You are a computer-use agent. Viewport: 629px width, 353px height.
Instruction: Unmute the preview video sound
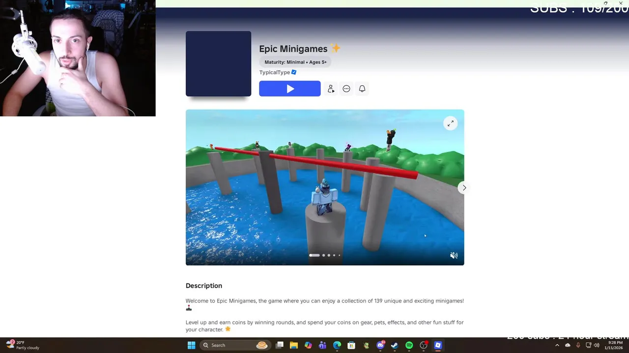pos(454,255)
